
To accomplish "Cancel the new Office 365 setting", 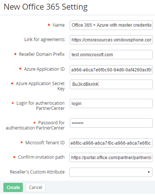I will click(x=35, y=187).
